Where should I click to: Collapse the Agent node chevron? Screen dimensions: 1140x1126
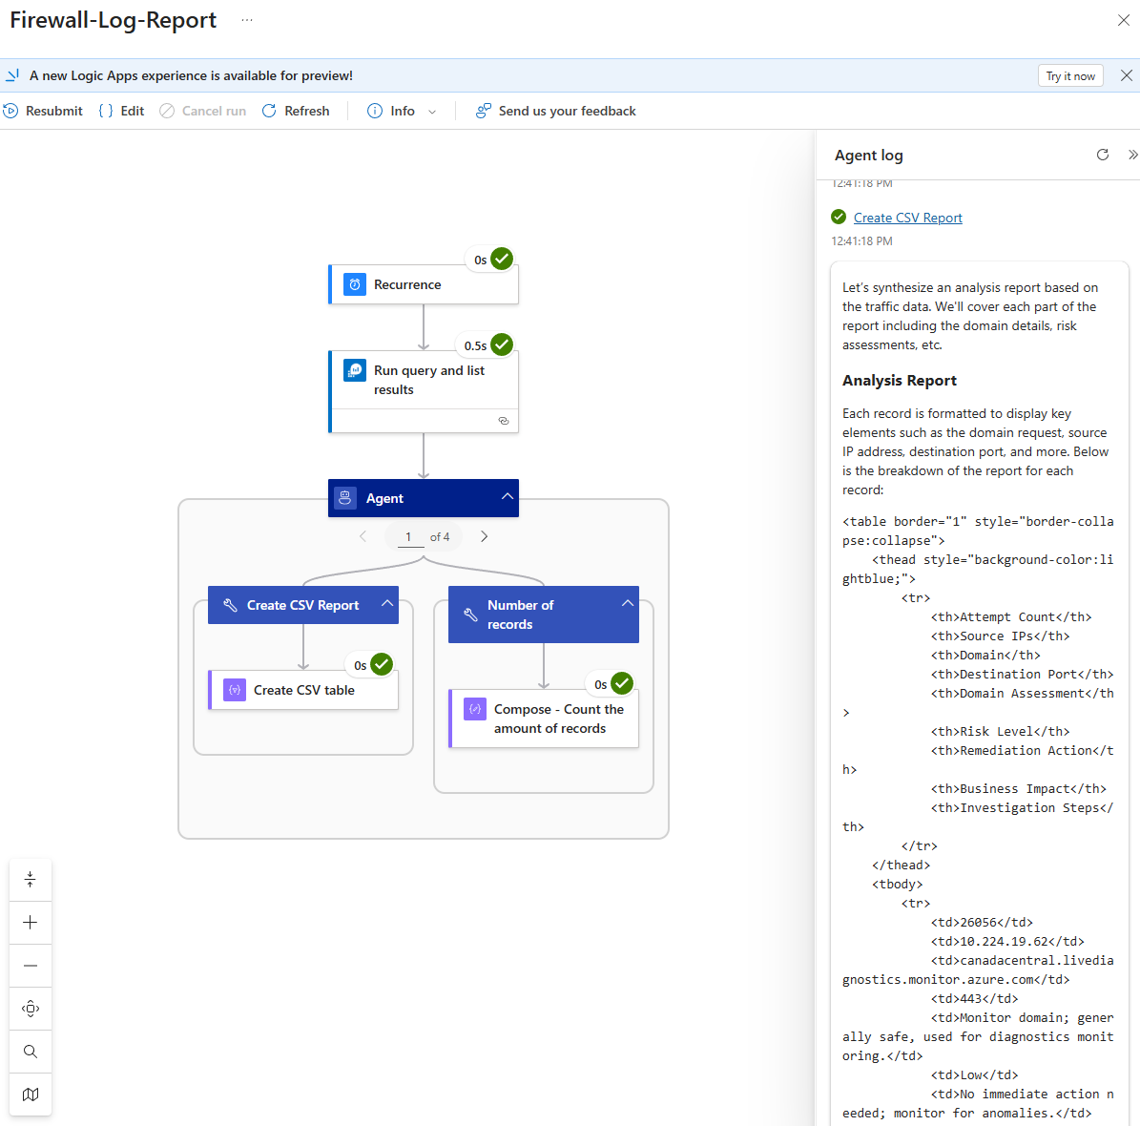[508, 497]
